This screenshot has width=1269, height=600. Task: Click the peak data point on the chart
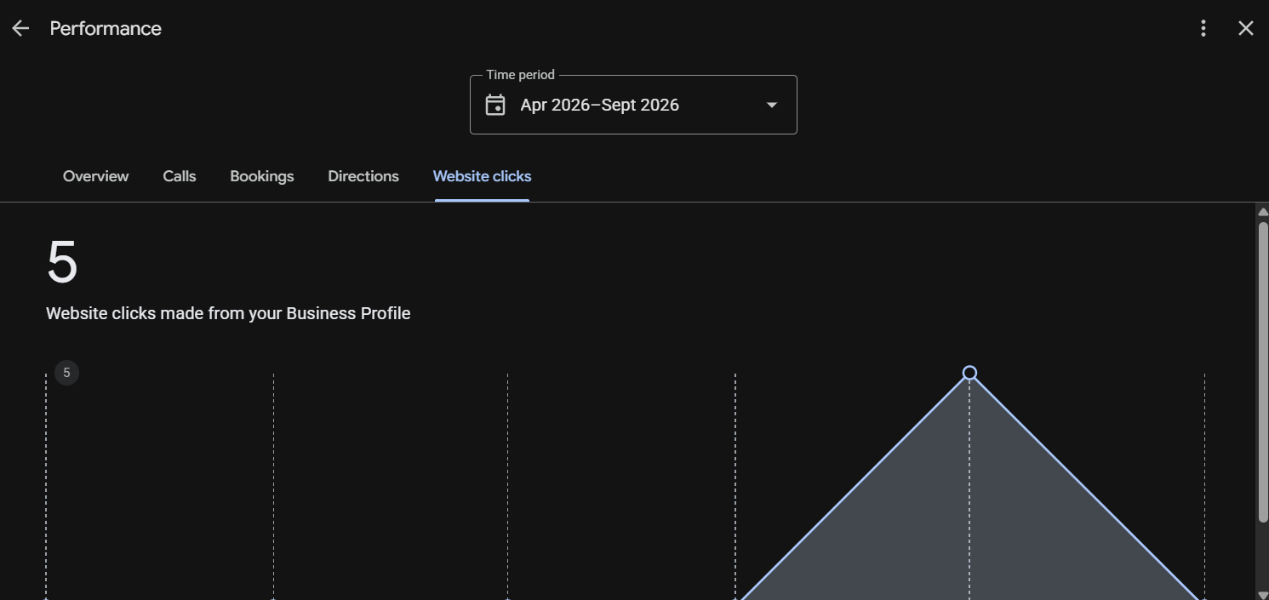pos(969,373)
